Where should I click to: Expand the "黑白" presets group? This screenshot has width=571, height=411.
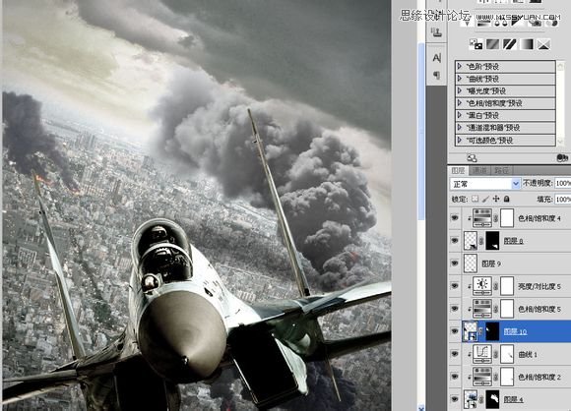460,115
